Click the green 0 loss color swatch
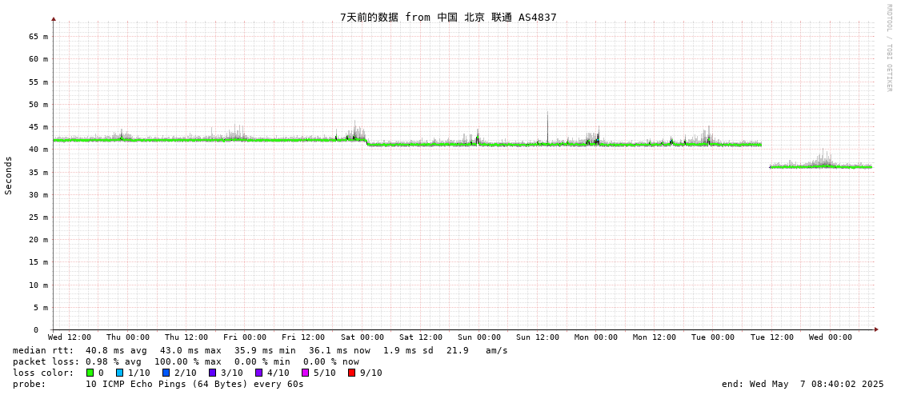Screen dimensions: 897x395 pos(90,373)
